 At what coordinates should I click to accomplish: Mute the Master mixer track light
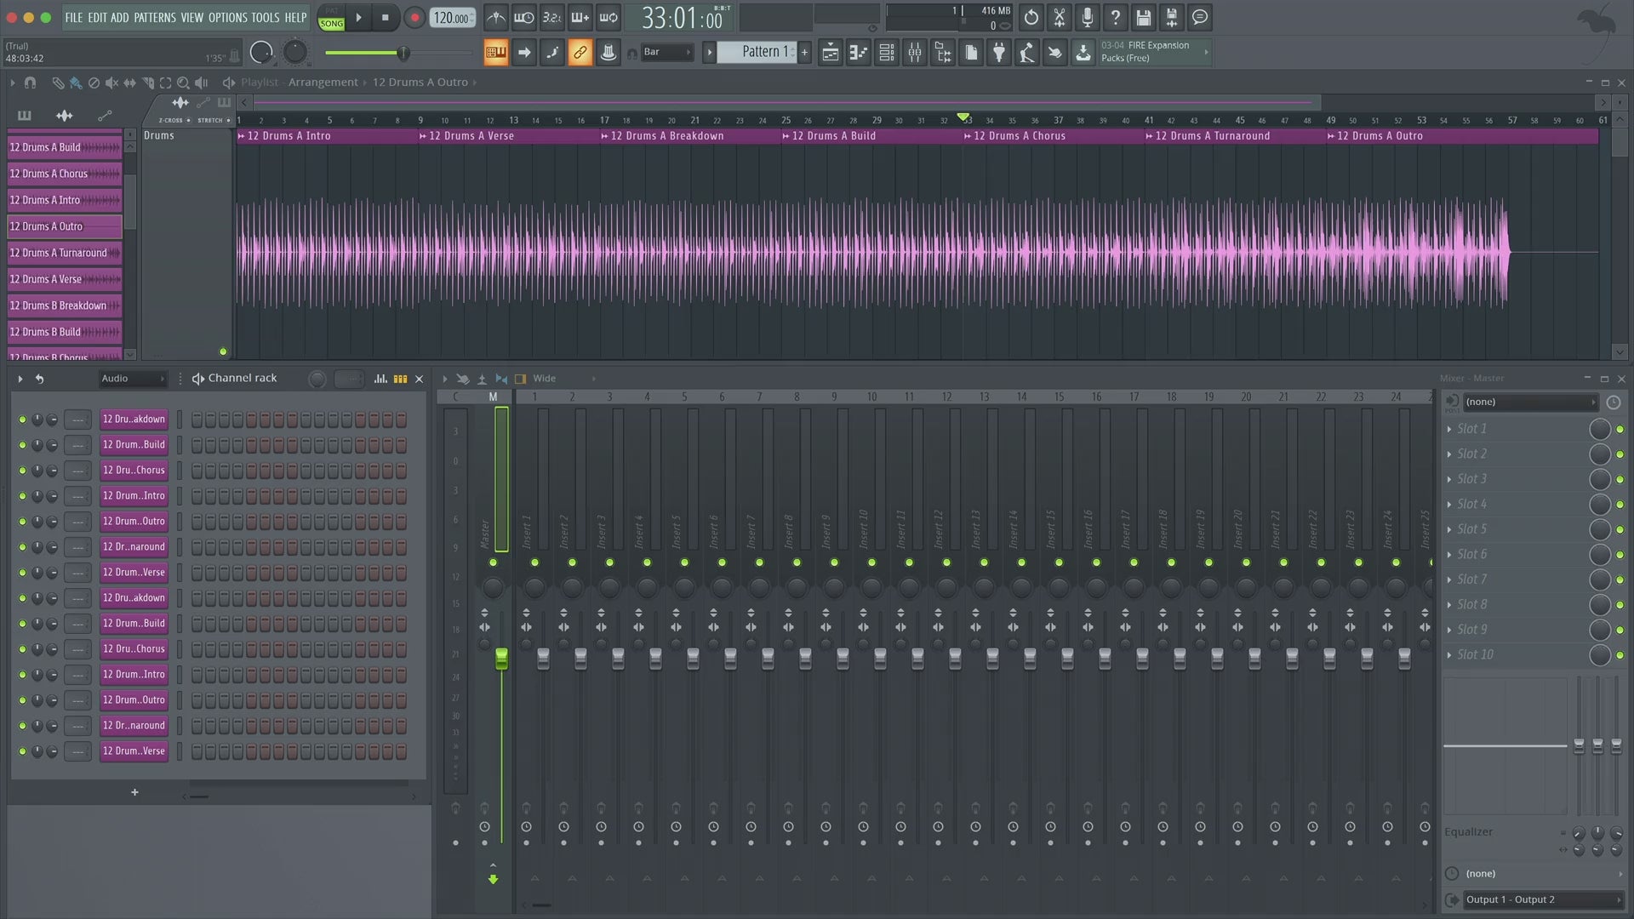pyautogui.click(x=493, y=562)
